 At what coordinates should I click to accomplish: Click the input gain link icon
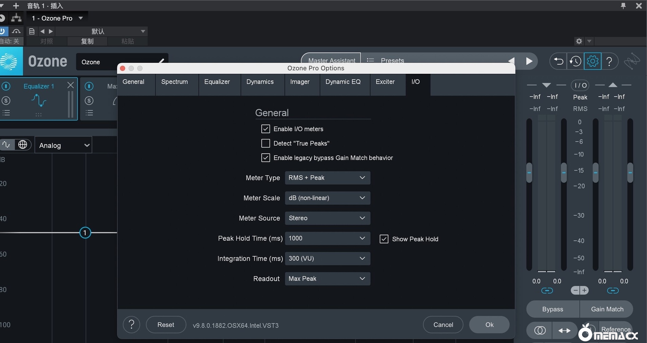[547, 291]
